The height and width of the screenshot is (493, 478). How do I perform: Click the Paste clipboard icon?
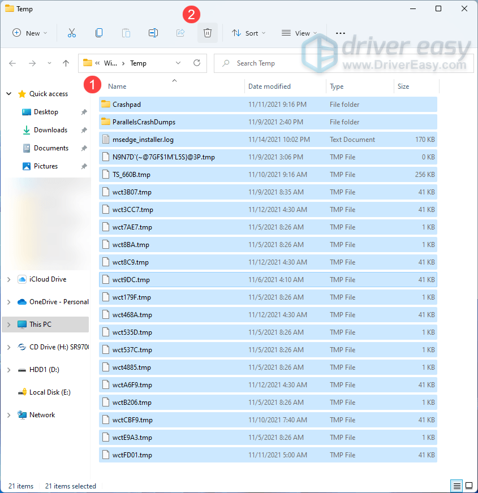(x=126, y=33)
